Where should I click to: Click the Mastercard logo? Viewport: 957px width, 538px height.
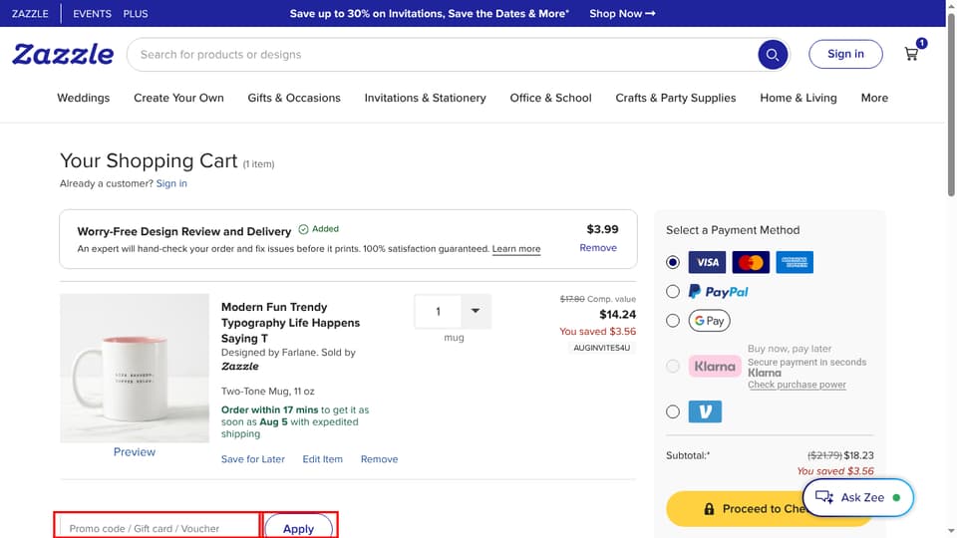(x=751, y=262)
